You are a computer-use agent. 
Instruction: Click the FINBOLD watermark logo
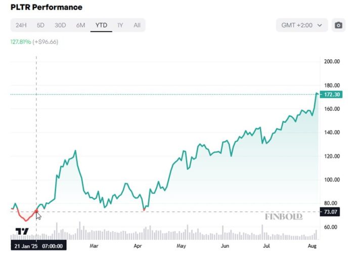click(x=283, y=216)
